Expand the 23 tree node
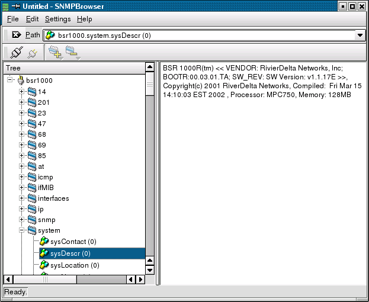The height and width of the screenshot is (302, 369). pos(21,113)
